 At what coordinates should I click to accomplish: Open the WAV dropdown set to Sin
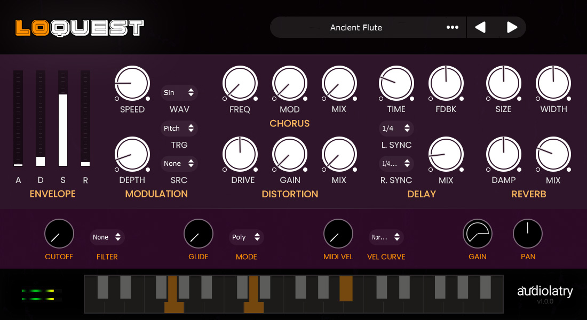pyautogui.click(x=179, y=92)
